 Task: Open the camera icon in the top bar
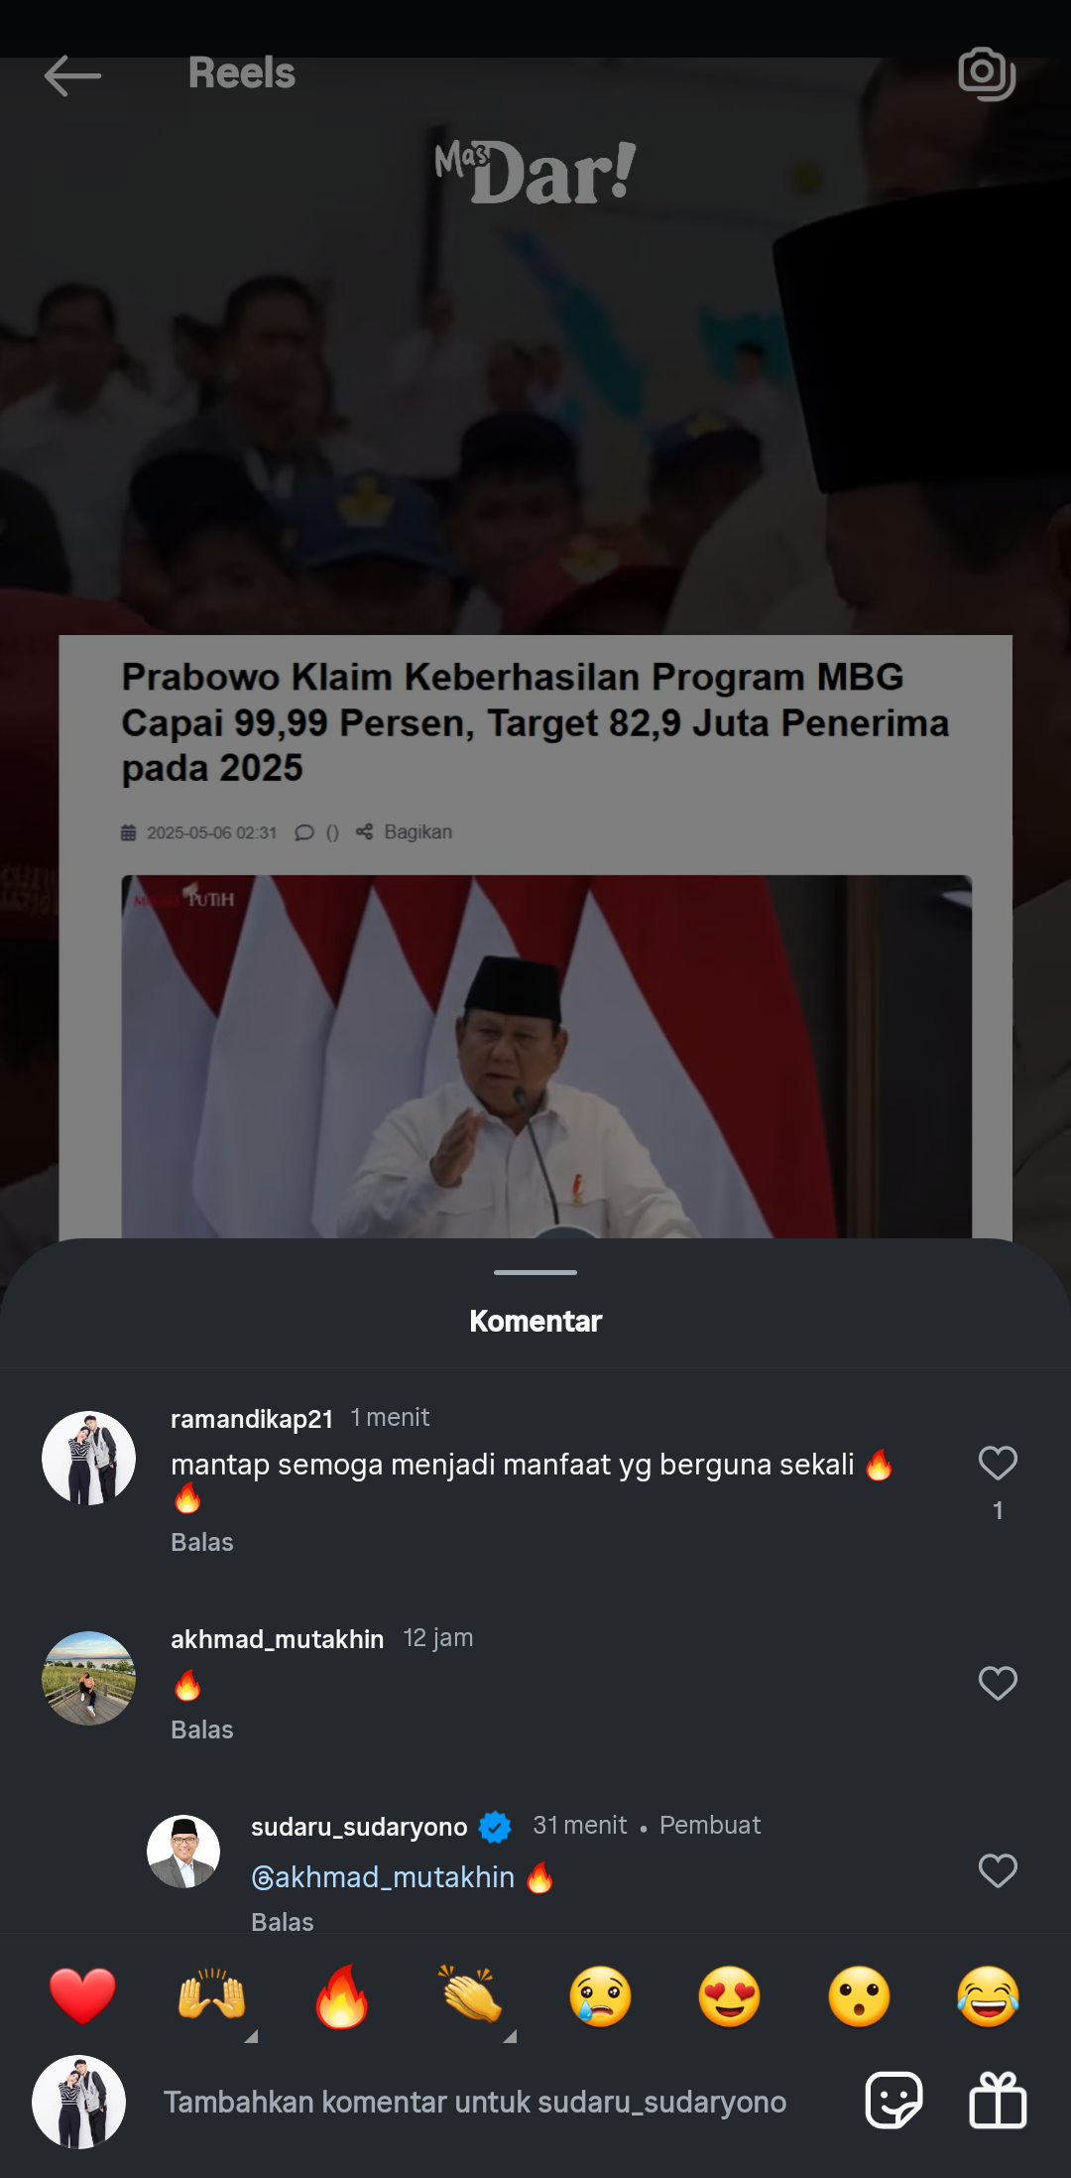coord(987,74)
